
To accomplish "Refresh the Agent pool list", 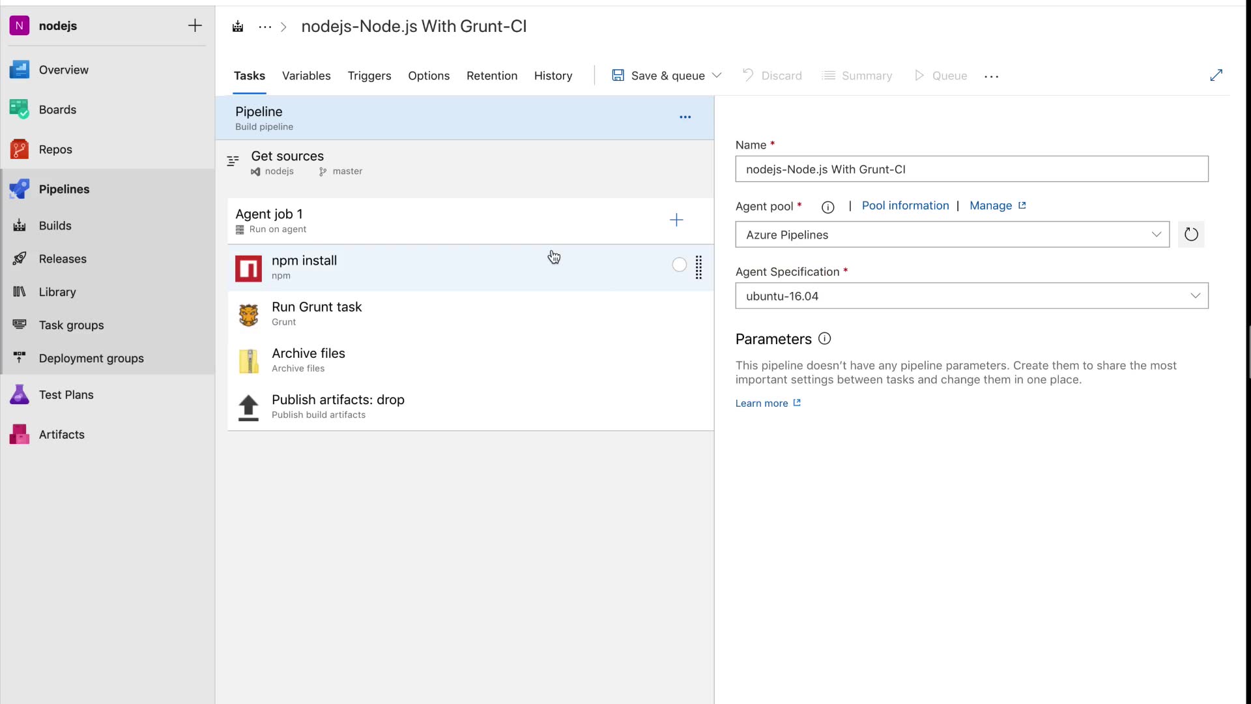I will click(x=1190, y=235).
